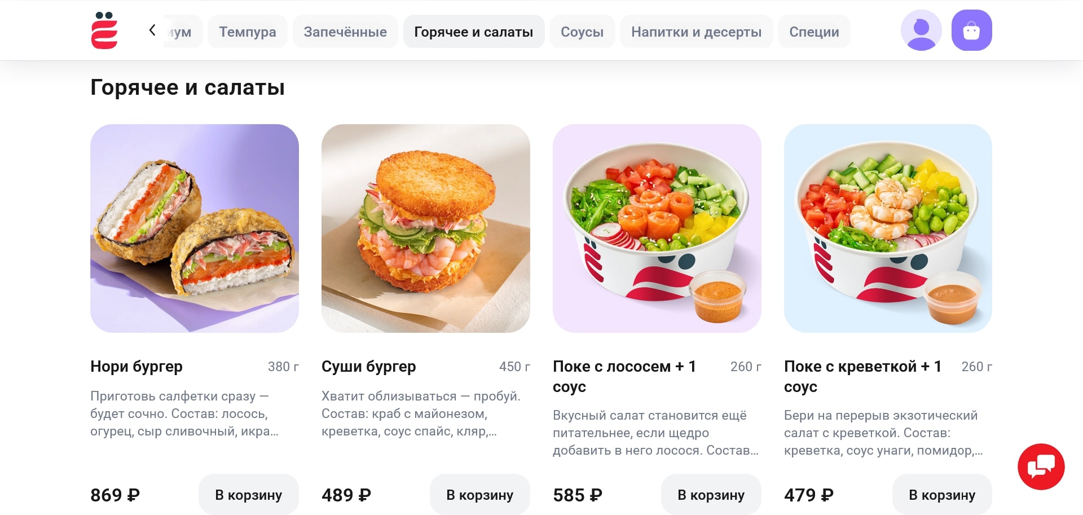
Task: Click the left arrow to scroll categories back
Action: (x=152, y=30)
